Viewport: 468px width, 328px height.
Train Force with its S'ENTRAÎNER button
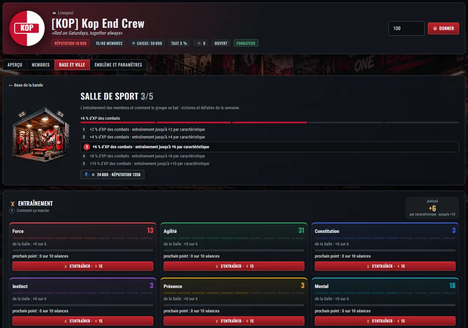coord(83,266)
